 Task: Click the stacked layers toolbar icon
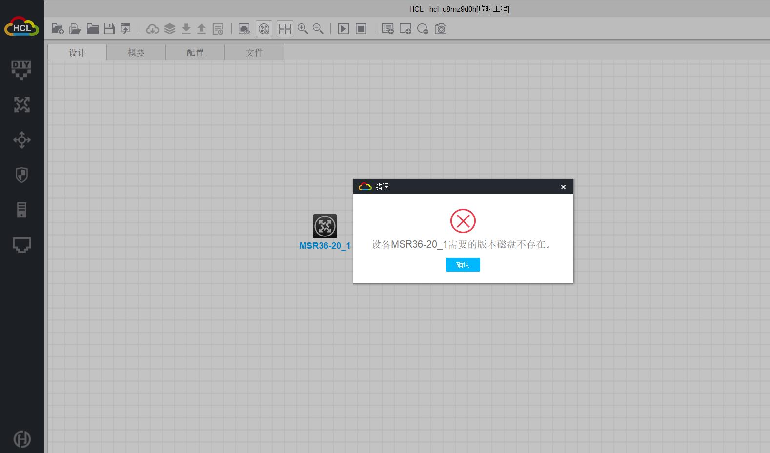[x=170, y=29]
